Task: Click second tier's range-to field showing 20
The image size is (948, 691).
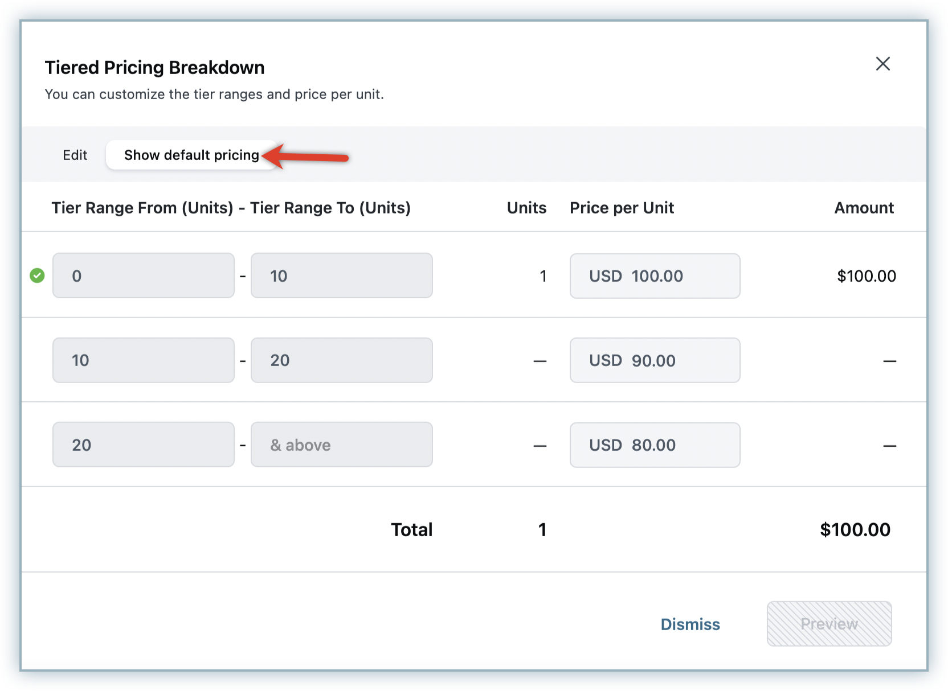Action: 341,360
